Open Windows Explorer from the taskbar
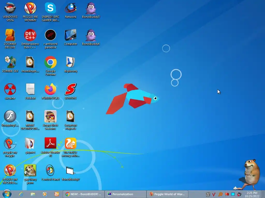The height and width of the screenshot is (198, 265). pos(33,194)
